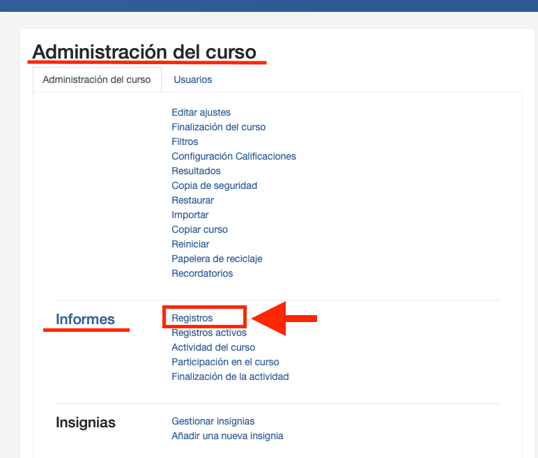The height and width of the screenshot is (458, 538).
Task: Open Finalización de la actividad
Action: (x=230, y=376)
